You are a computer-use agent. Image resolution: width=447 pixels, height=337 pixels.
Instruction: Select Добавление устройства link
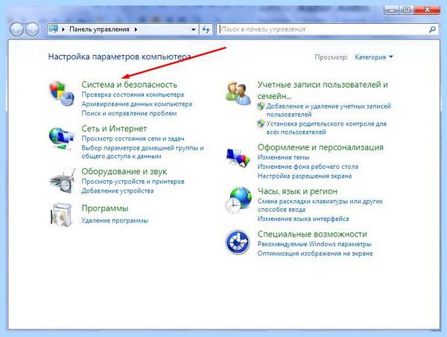118,190
